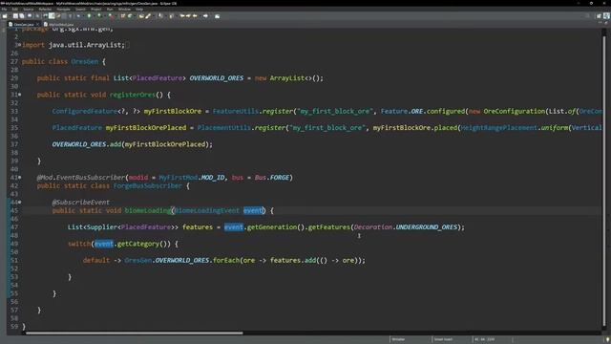Screen dimensions: 611x344
Task: Click the ForgeBusSubscriber class name
Action: click(x=147, y=185)
